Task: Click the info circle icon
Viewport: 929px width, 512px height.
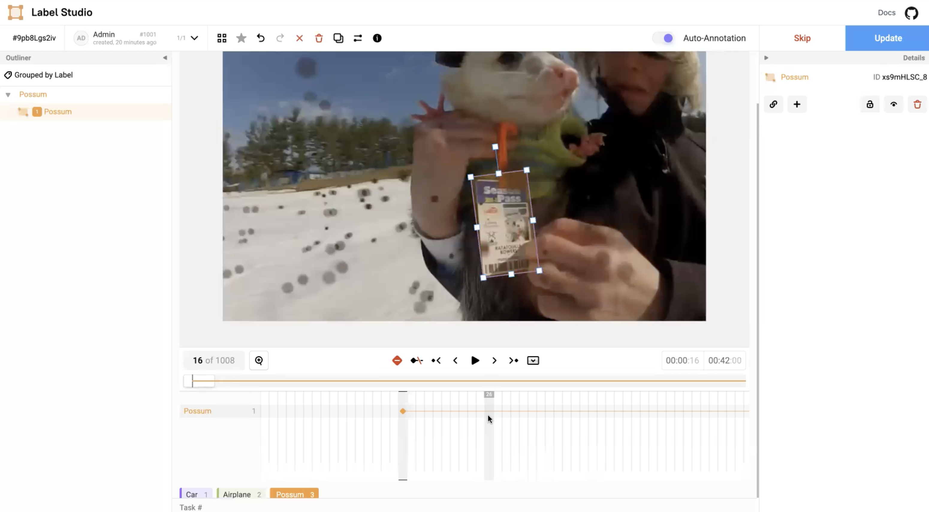Action: pos(377,38)
